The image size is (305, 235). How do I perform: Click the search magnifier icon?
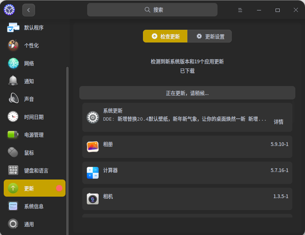coord(147,10)
